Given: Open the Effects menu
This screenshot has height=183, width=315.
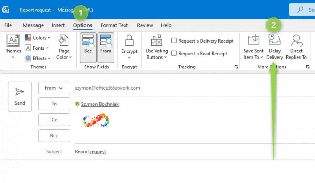Looking at the screenshot, I should click(x=38, y=58).
